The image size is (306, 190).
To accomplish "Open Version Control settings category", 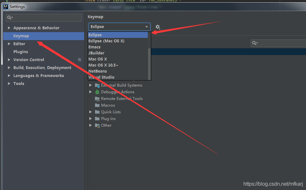I will coord(29,60).
